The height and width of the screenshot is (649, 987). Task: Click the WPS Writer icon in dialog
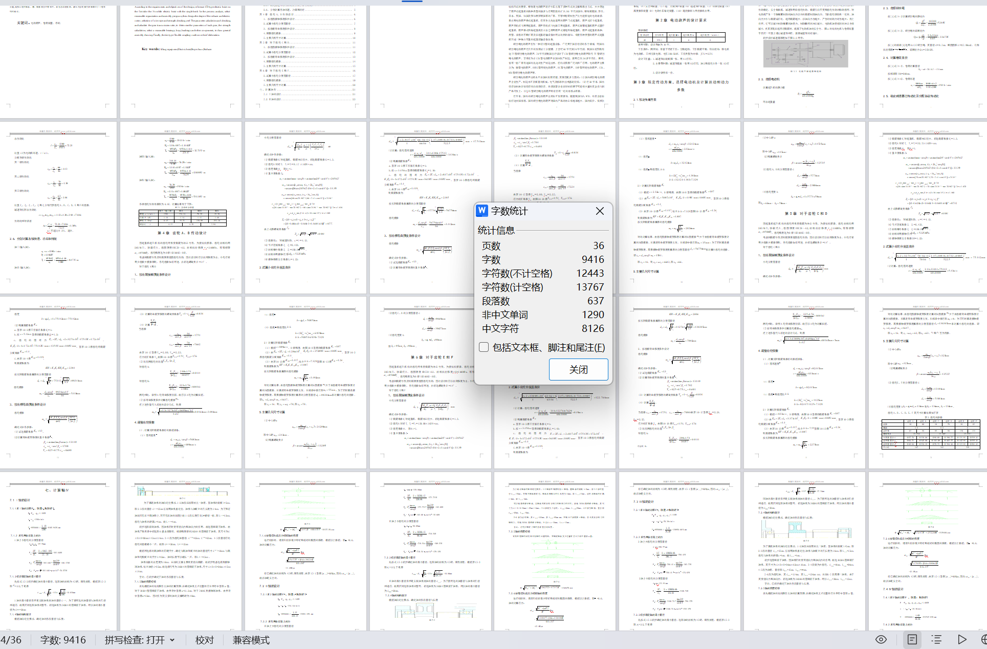point(482,211)
